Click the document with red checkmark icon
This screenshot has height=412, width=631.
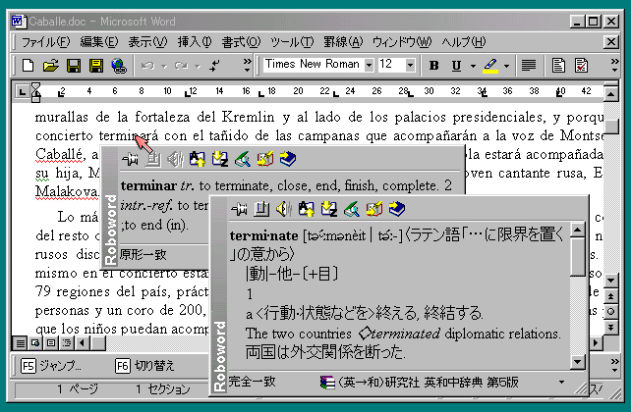(581, 66)
